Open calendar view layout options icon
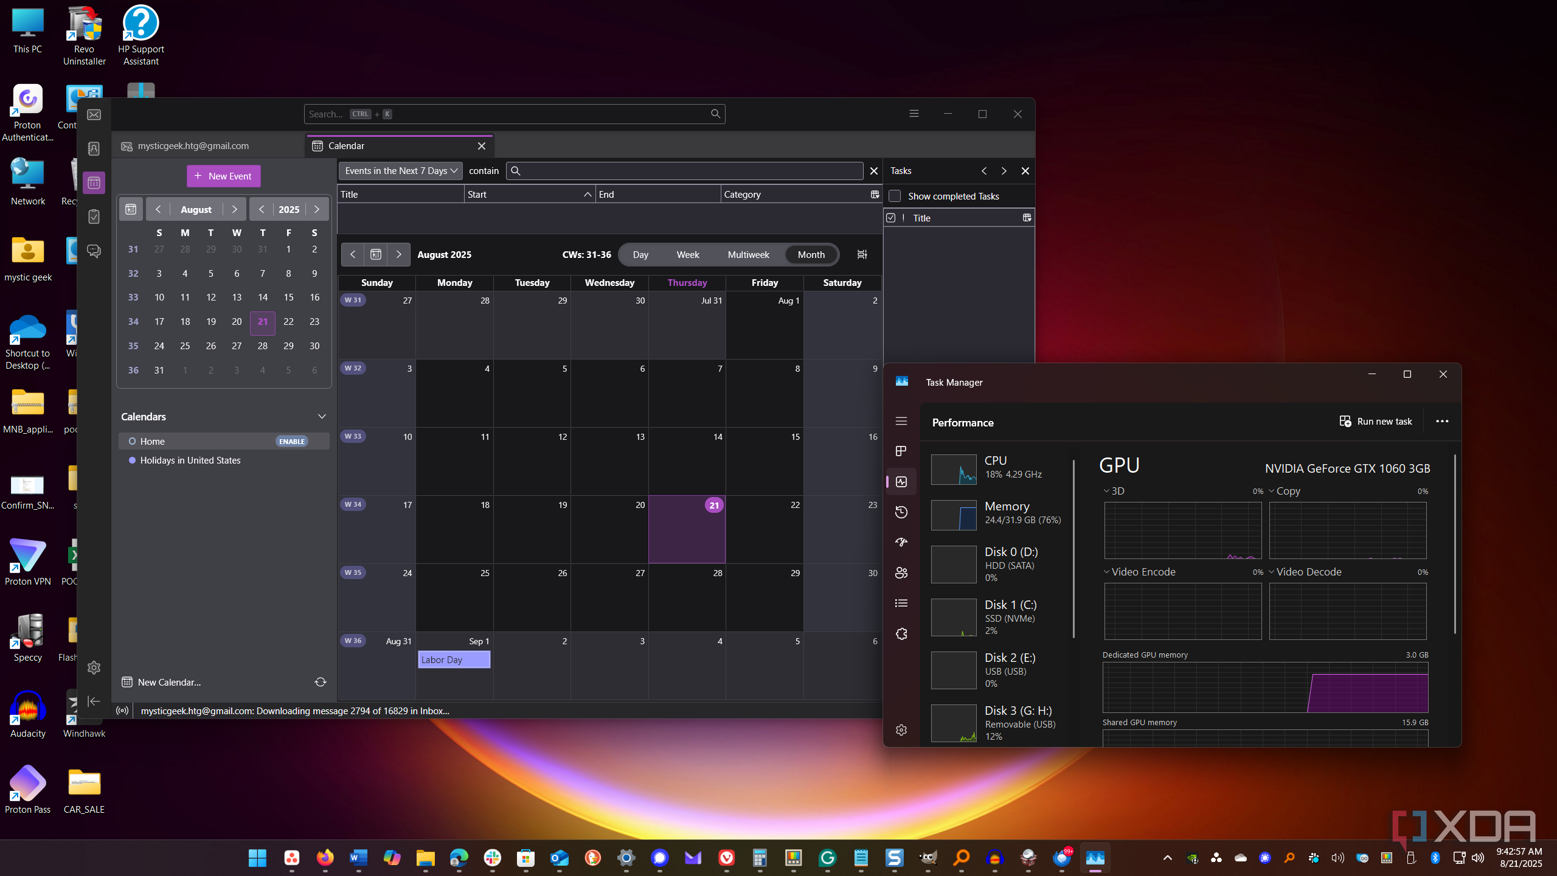The width and height of the screenshot is (1557, 876). coord(862,254)
